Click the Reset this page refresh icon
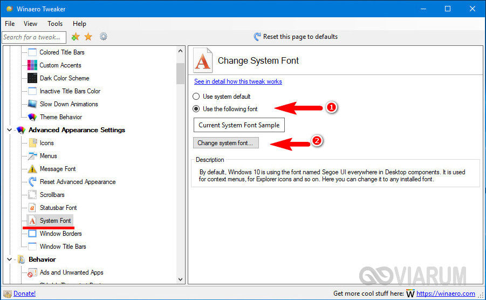This screenshot has height=300, width=486. 257,37
